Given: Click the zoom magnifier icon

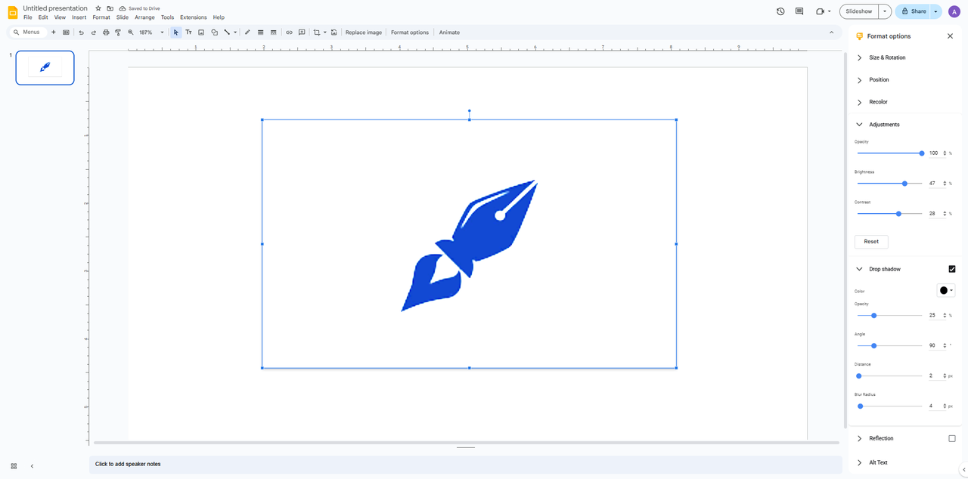Looking at the screenshot, I should pos(131,32).
